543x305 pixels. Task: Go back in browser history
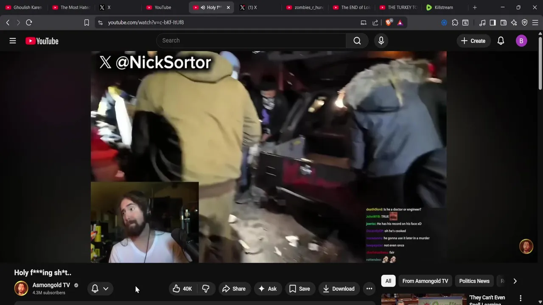[8, 22]
